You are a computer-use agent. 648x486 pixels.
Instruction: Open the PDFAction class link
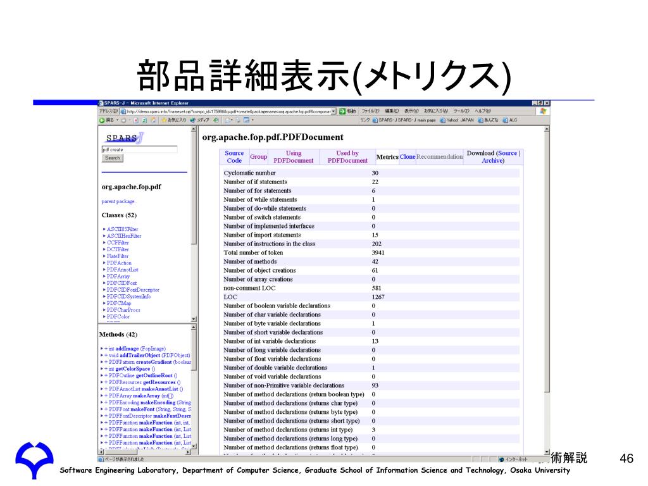pos(119,263)
